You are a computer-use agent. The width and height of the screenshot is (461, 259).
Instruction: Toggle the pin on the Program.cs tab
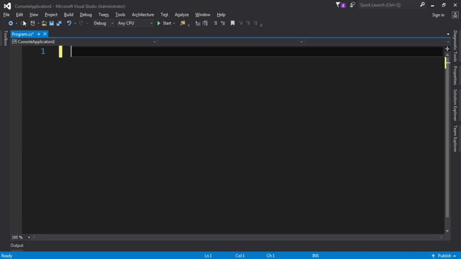39,34
